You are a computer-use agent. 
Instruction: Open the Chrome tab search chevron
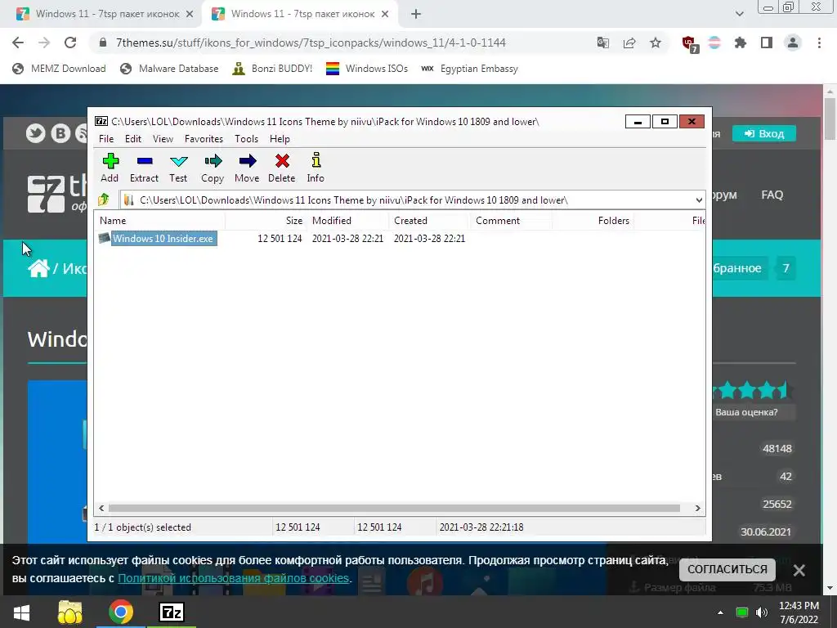[x=739, y=14]
